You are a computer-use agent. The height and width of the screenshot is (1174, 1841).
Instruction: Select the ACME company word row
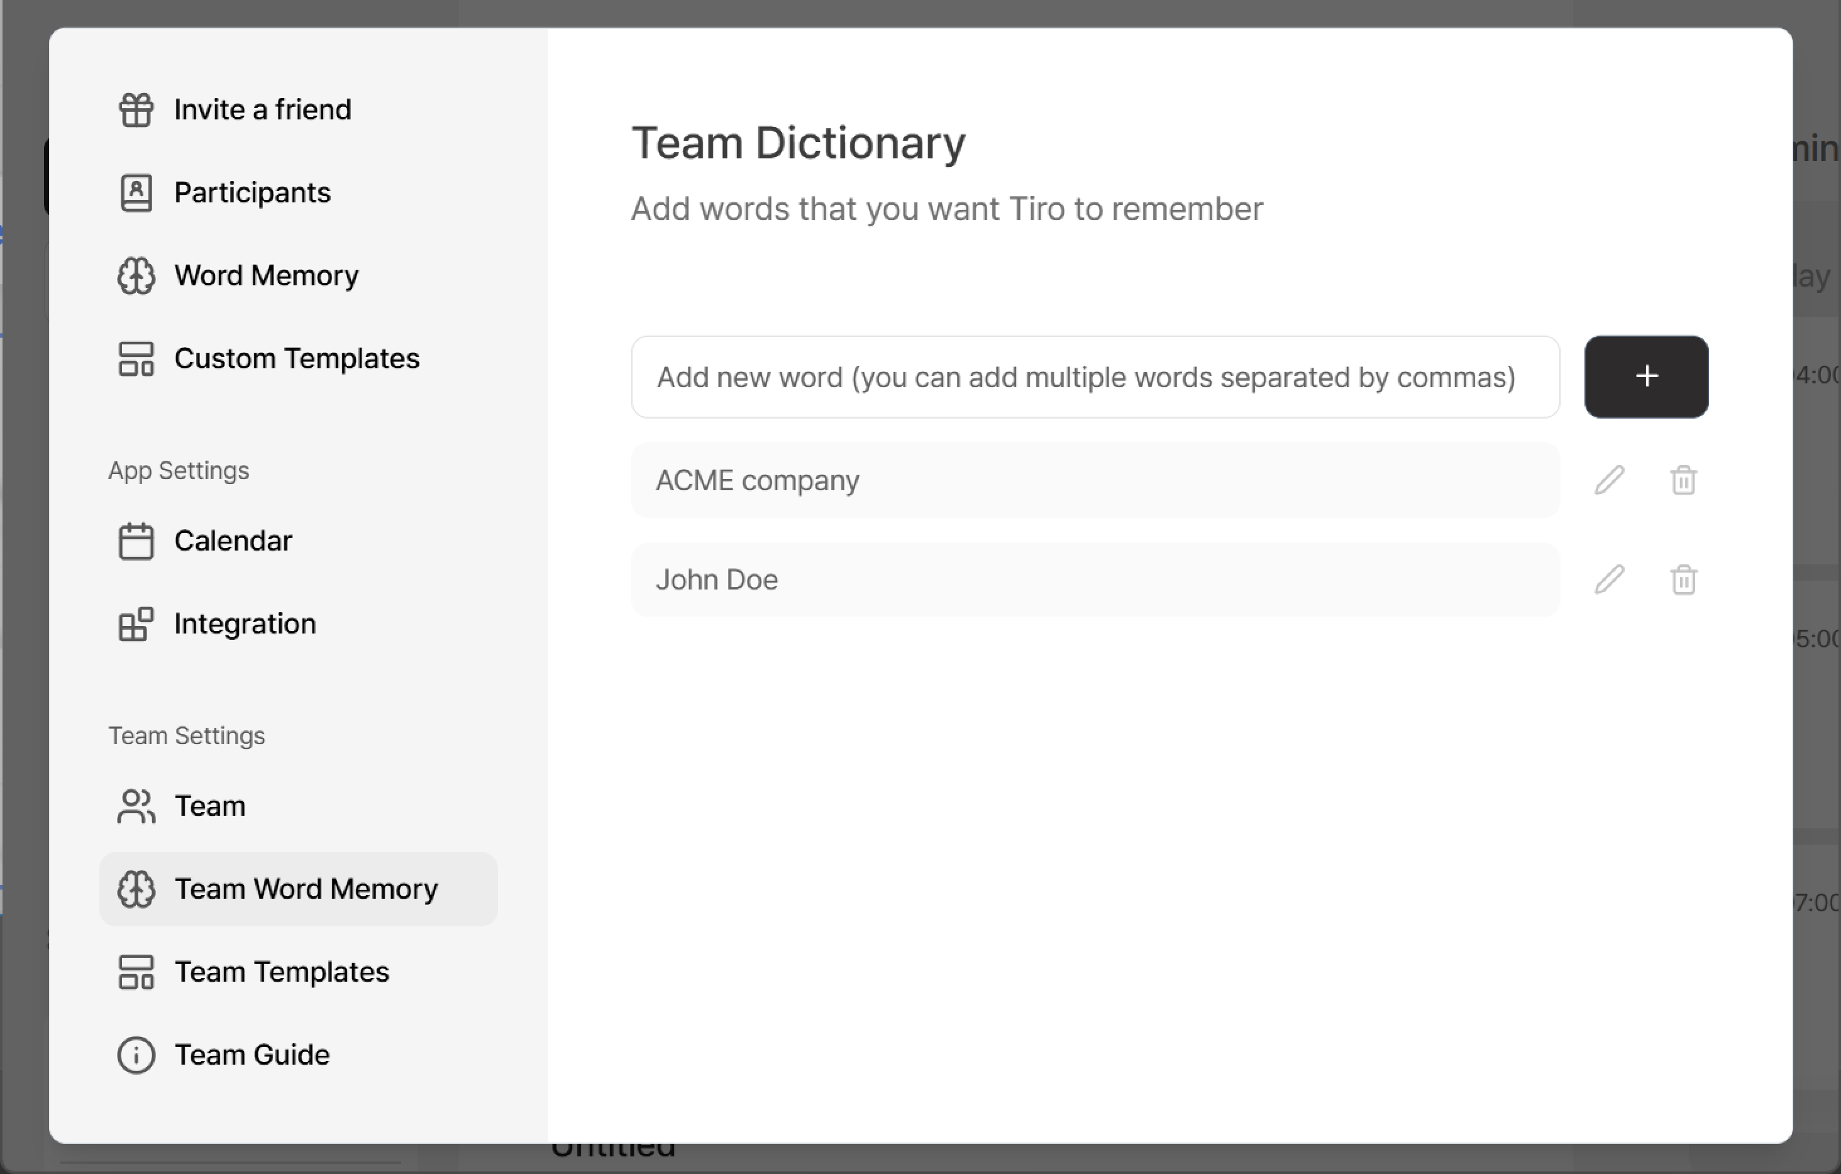pos(1095,480)
